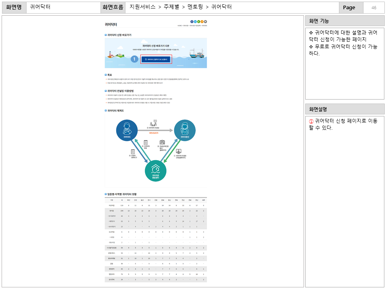Viewport: 386px width, 289px height.
Task: Click the gray print icon
Action: click(x=205, y=21)
